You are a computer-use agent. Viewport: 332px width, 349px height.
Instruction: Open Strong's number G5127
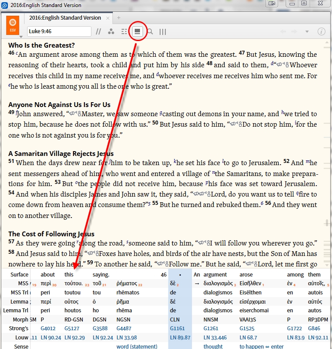[72, 328]
